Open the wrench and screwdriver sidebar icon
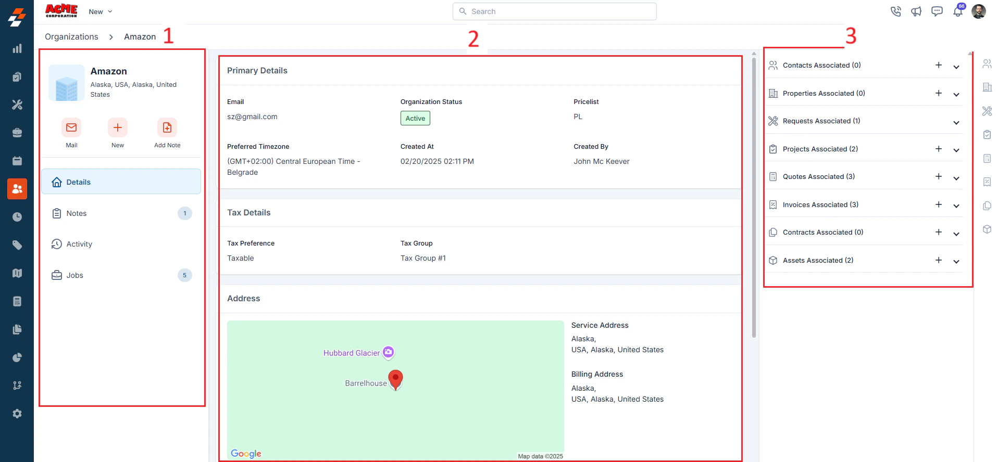This screenshot has width=997, height=462. [x=17, y=105]
